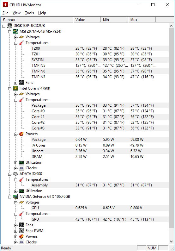Click the NVIDIA GeForce GTX 1060 card icon

pos(15,197)
